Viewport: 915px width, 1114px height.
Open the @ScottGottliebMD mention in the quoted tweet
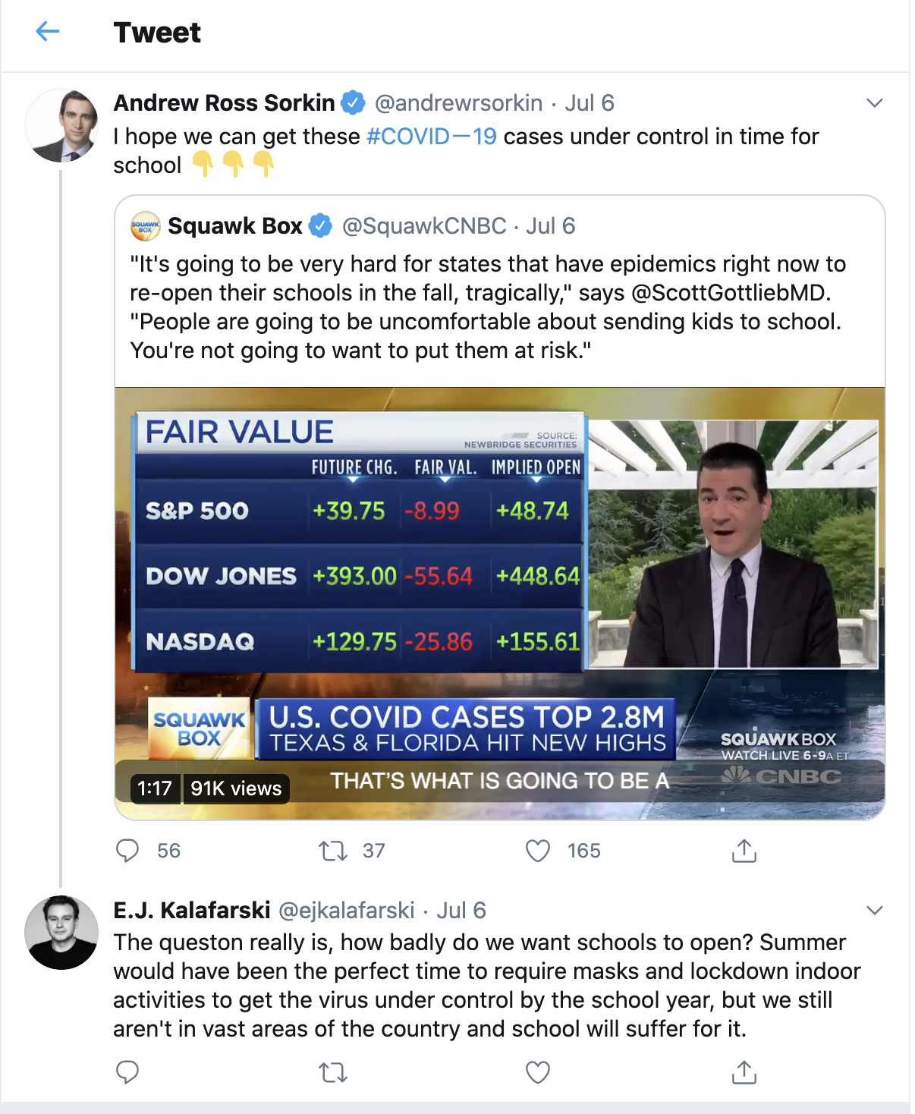(x=730, y=293)
